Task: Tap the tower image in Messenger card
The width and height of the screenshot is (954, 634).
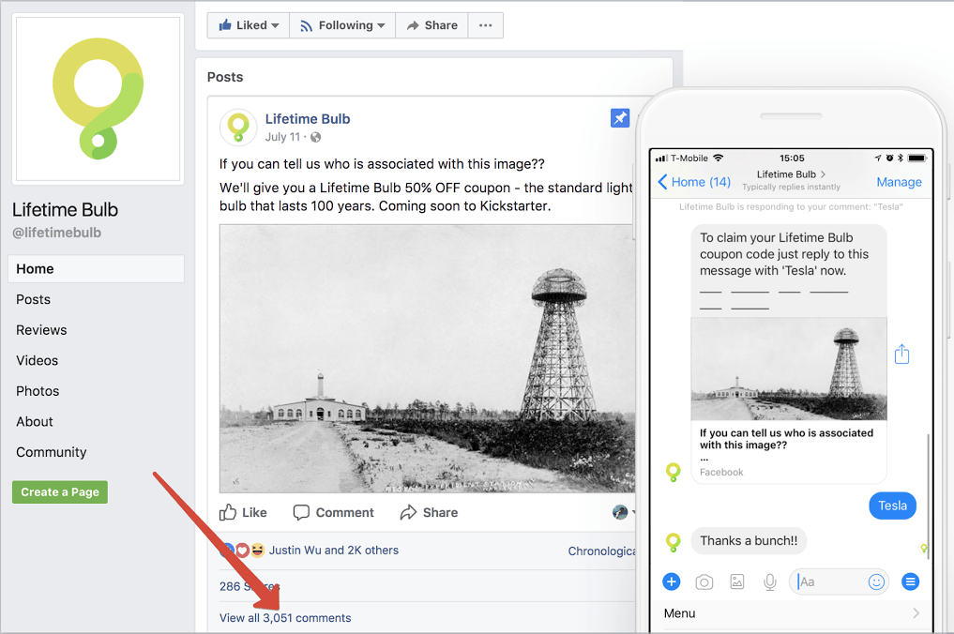Action: click(x=789, y=369)
